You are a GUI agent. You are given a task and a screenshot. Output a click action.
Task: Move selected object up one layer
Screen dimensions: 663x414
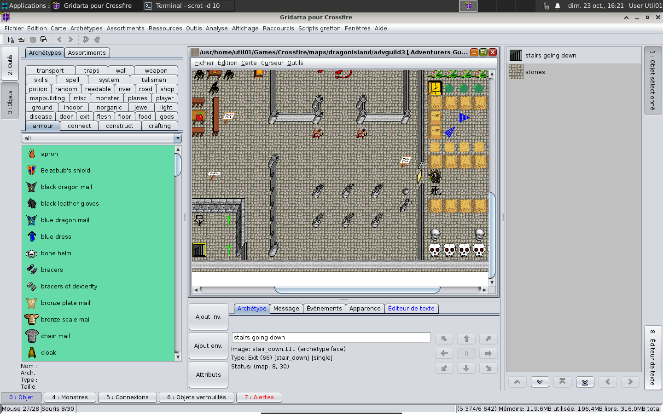(x=518, y=382)
